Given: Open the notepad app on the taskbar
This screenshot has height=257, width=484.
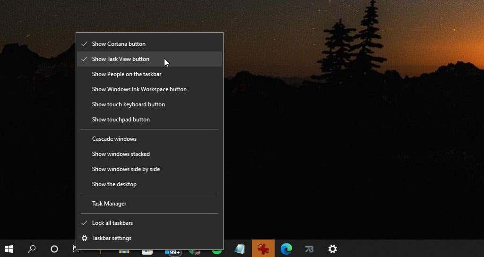Looking at the screenshot, I should coord(240,249).
